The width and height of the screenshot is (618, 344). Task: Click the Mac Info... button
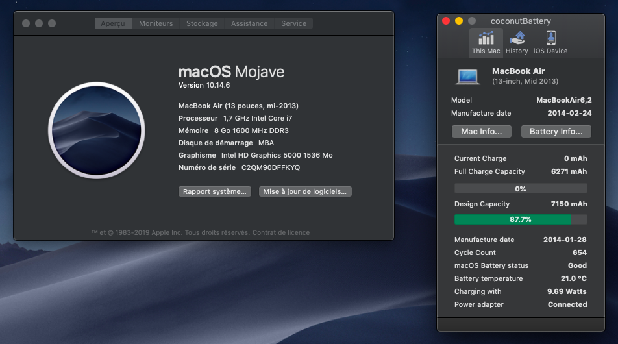coord(481,132)
